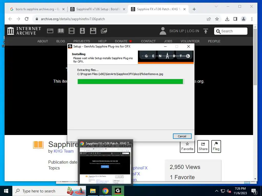Open the PEOPLE menu item
Screen dimensions: 262x196
point(214,41)
